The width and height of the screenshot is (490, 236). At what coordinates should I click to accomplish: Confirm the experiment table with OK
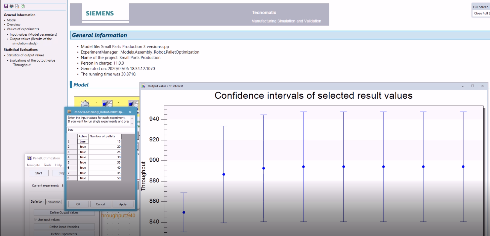coord(78,204)
